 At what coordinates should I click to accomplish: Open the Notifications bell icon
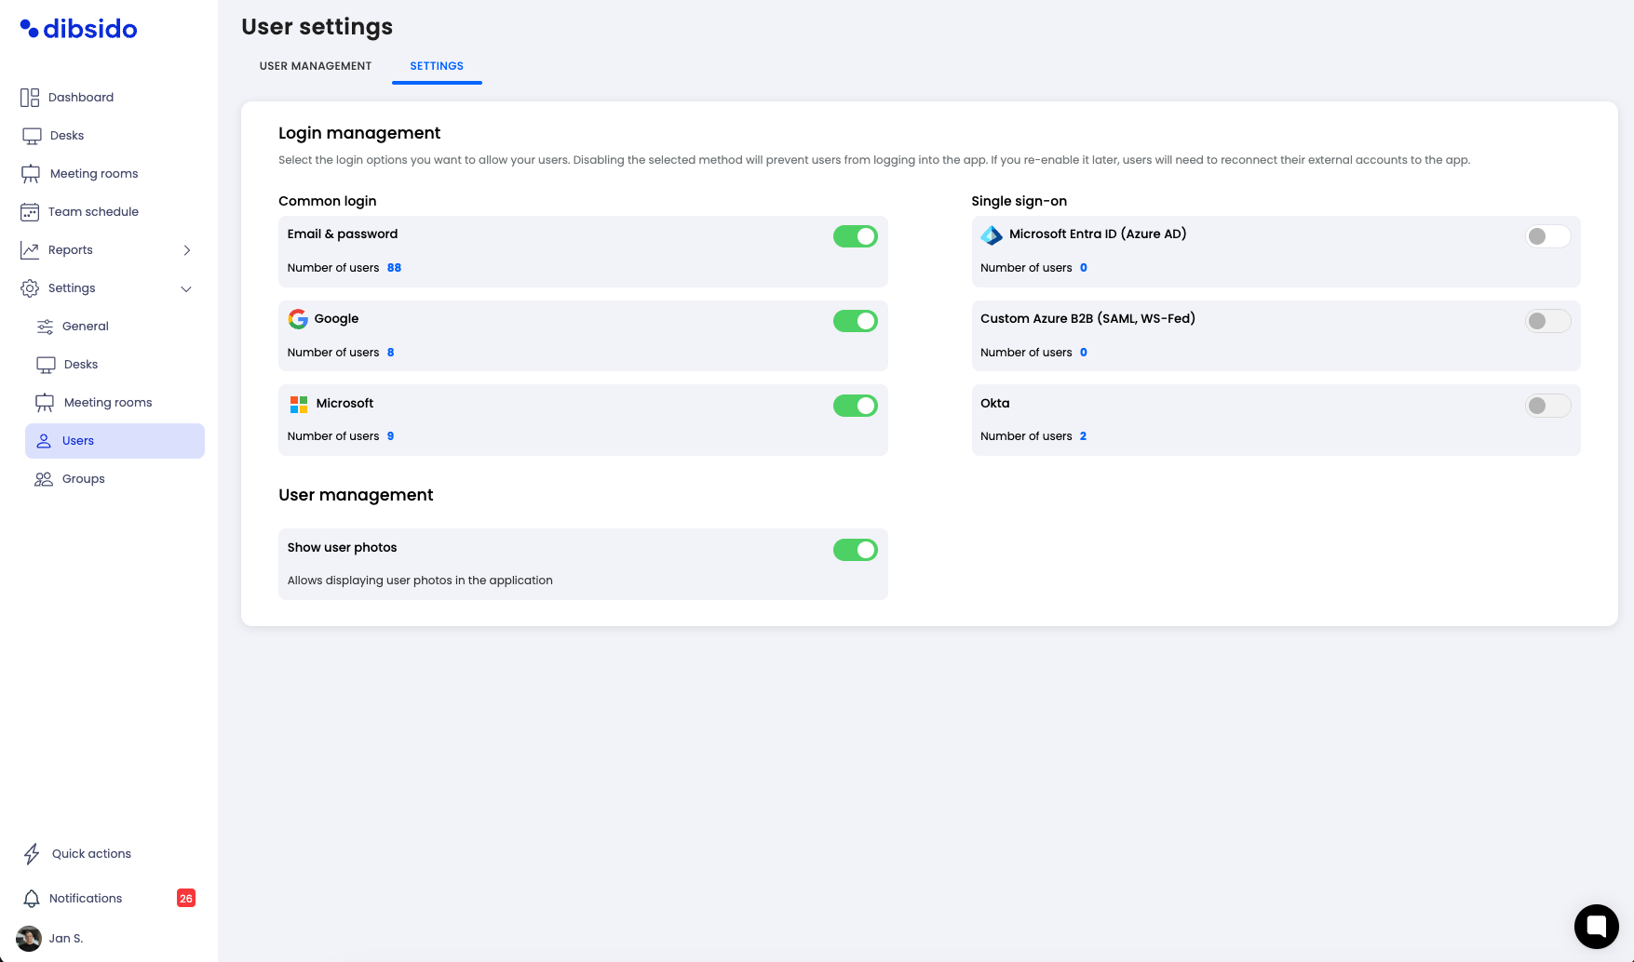(x=32, y=899)
